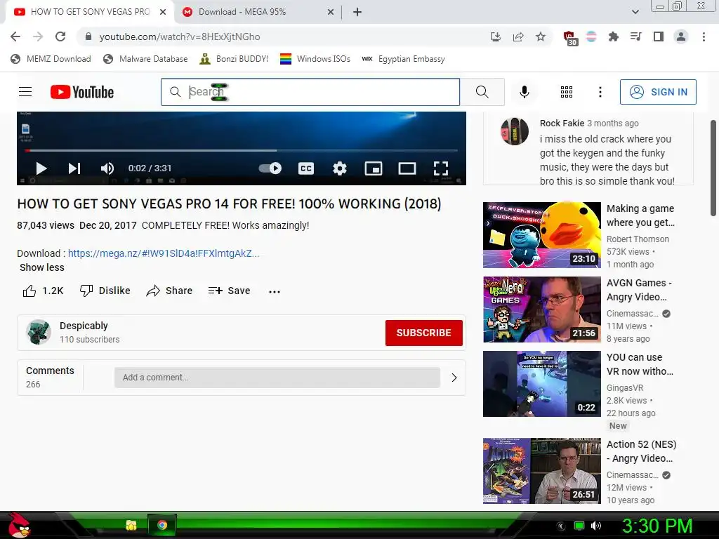The width and height of the screenshot is (719, 539).
Task: Open a new tab with the plus button
Action: [357, 12]
